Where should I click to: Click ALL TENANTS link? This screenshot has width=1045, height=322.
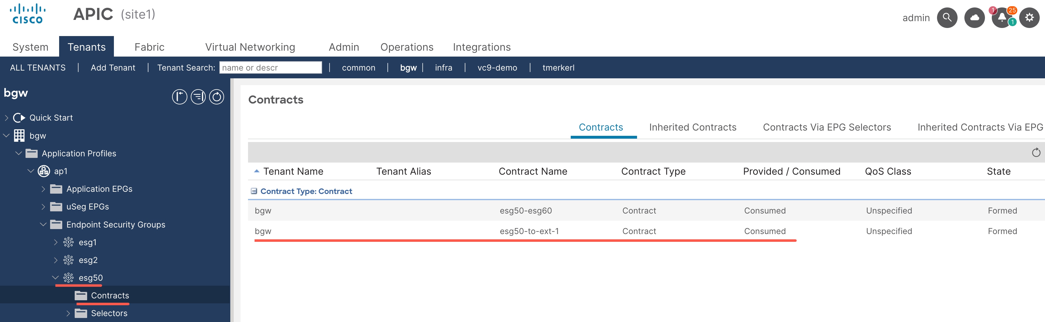tap(38, 68)
